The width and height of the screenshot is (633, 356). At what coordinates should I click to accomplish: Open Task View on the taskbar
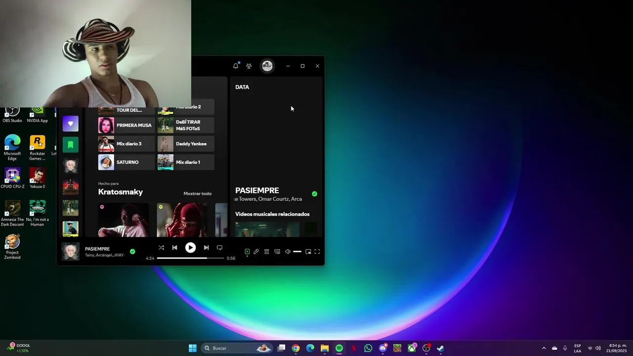(x=281, y=348)
